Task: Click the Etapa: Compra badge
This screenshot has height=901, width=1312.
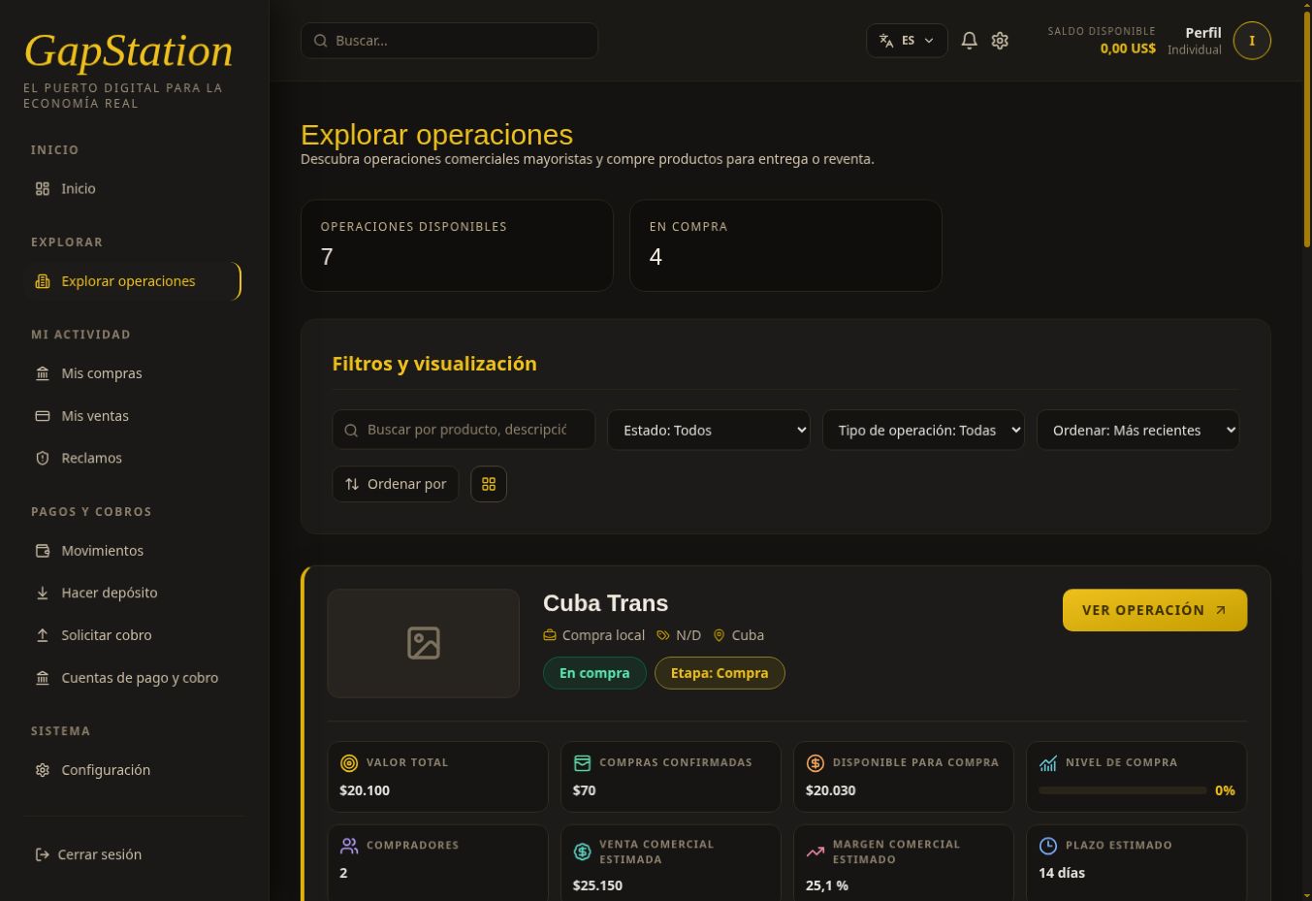Action: [x=720, y=673]
